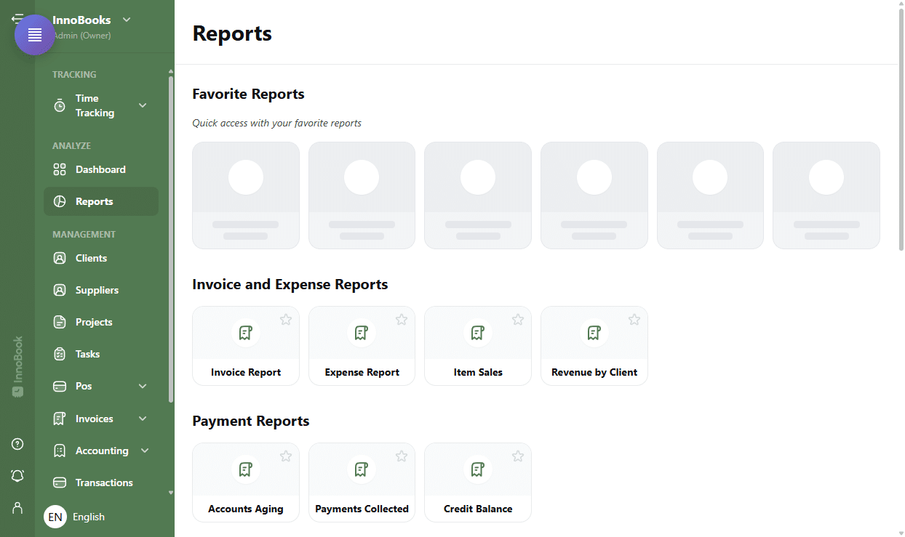905x537 pixels.
Task: Open Suppliers from the sidebar
Action: coord(101,290)
